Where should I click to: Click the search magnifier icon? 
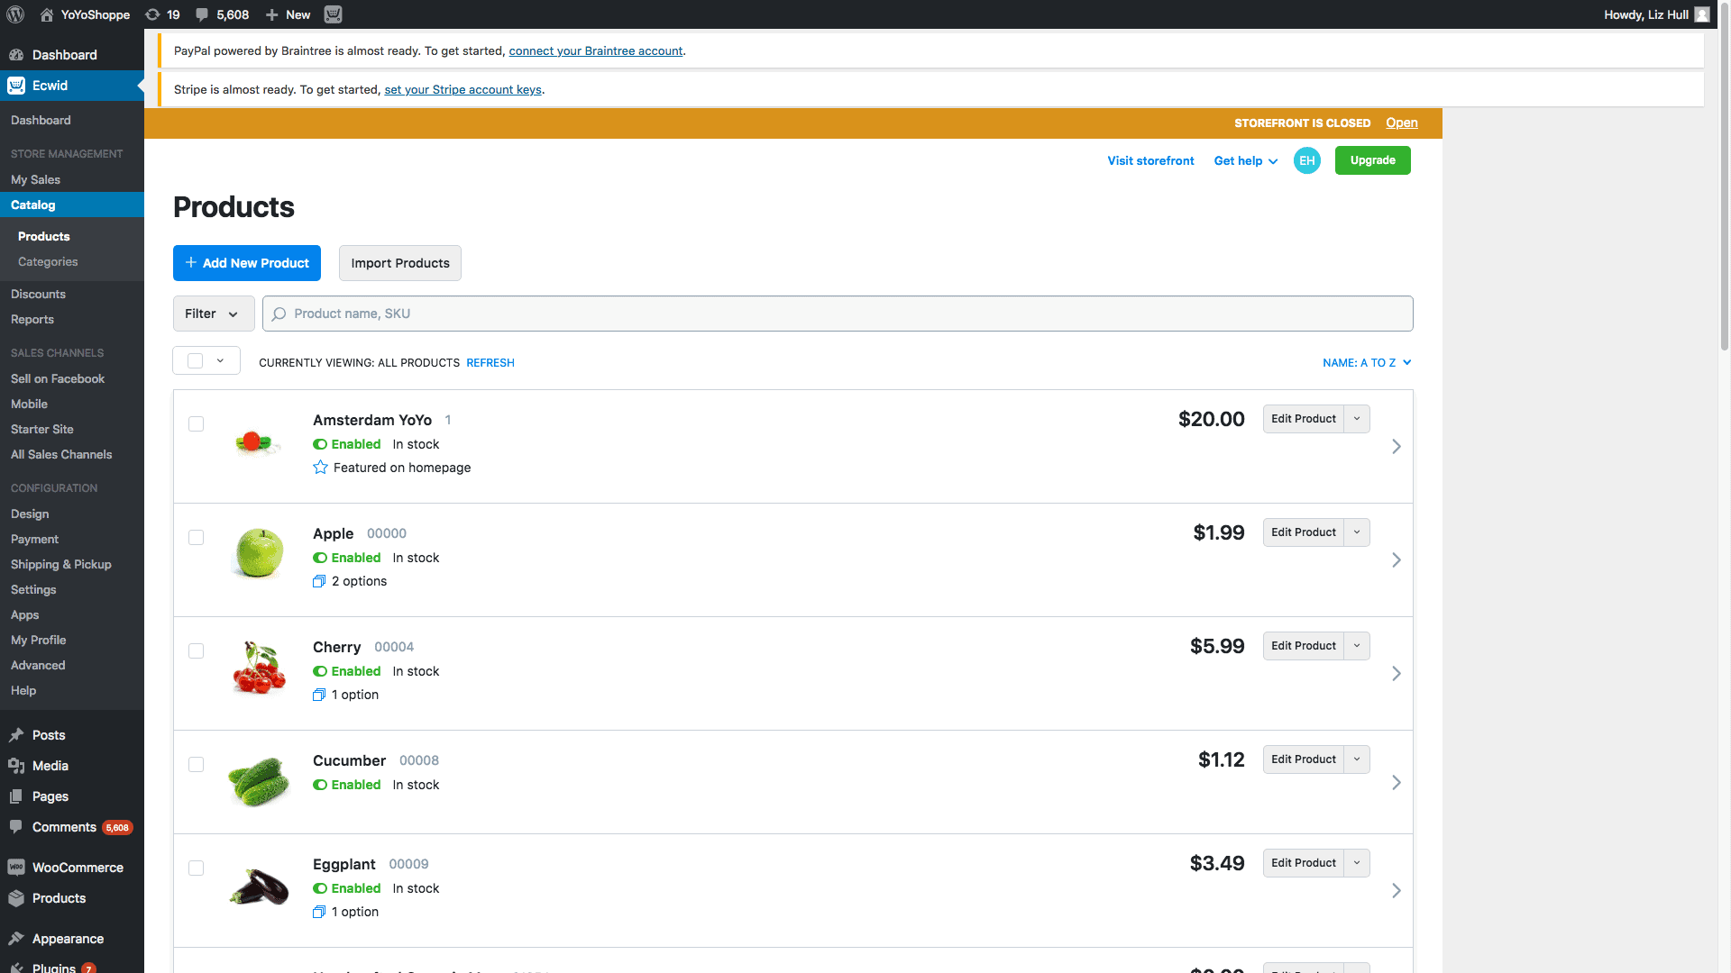pyautogui.click(x=279, y=314)
